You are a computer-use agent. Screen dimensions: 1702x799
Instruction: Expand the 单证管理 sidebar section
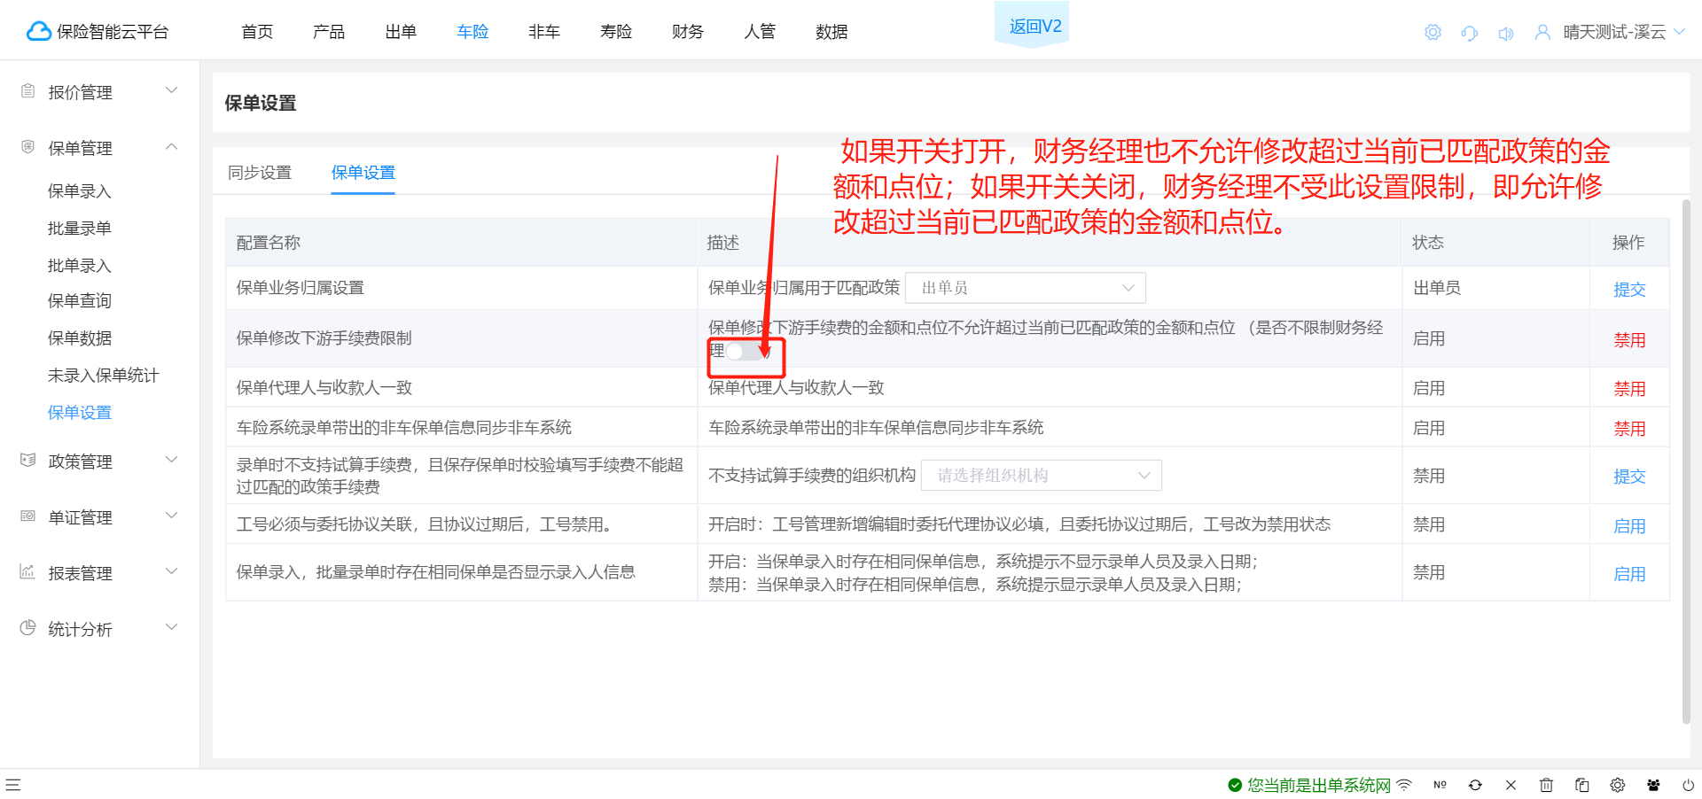pyautogui.click(x=172, y=516)
